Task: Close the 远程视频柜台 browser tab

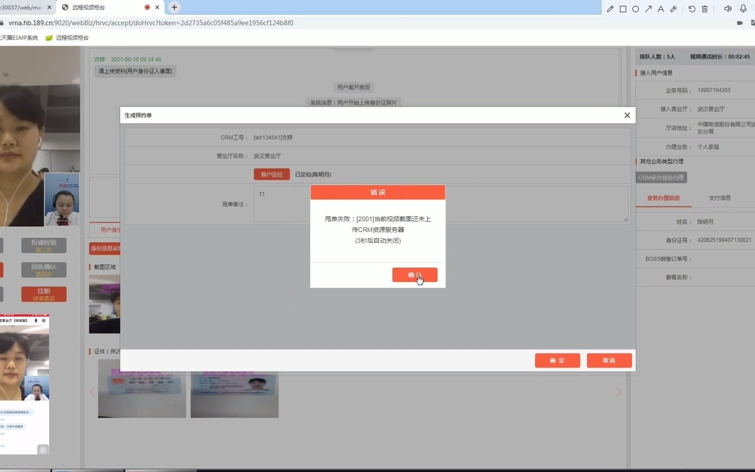Action: coord(157,7)
